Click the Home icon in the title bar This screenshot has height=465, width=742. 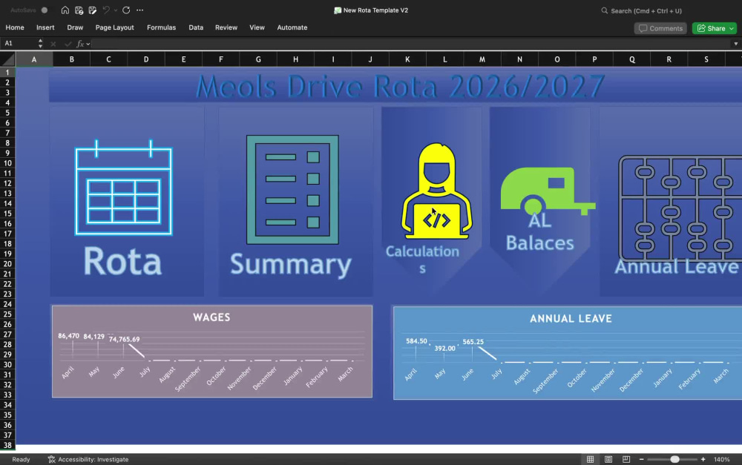[x=65, y=10]
